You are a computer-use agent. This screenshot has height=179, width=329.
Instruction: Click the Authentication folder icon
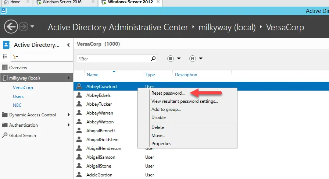click(x=5, y=125)
